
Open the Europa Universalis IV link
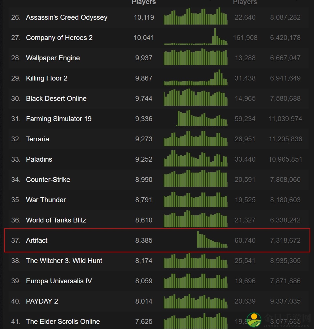pos(59,281)
